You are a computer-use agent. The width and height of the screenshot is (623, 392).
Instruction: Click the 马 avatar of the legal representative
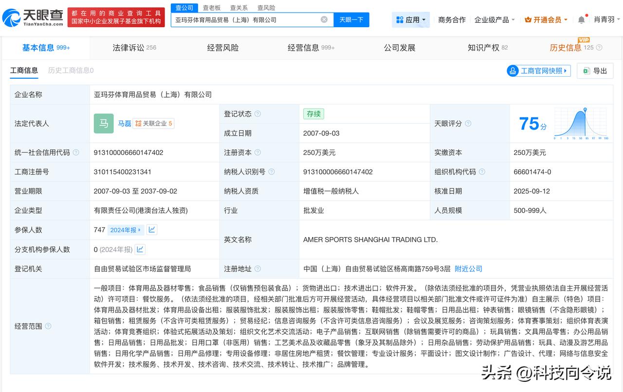104,123
